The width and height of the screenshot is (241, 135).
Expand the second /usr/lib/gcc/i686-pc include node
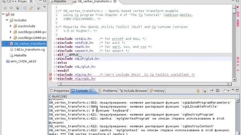click(11, 37)
